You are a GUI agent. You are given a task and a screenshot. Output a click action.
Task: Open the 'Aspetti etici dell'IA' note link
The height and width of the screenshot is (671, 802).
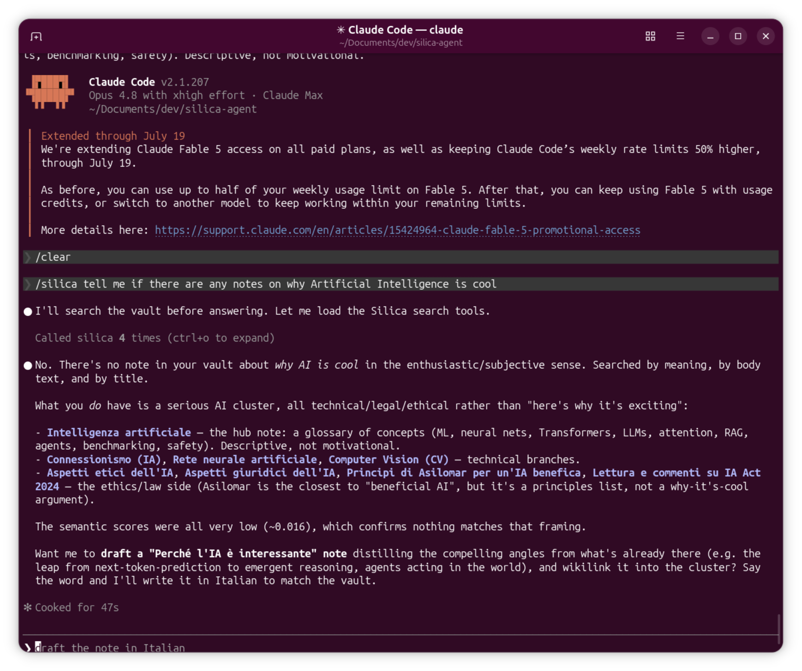coord(110,473)
